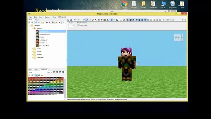211x119 pixels.
Task: Open the Brush size dropdown
Action: point(71,26)
